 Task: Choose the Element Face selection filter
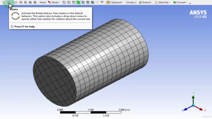coord(88,2)
